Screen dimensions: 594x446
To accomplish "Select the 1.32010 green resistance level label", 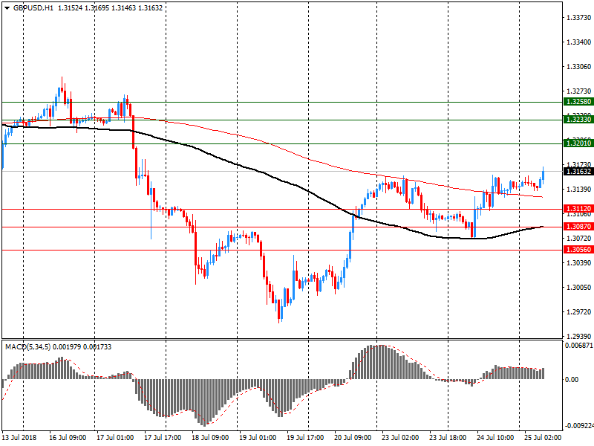I will (x=578, y=143).
